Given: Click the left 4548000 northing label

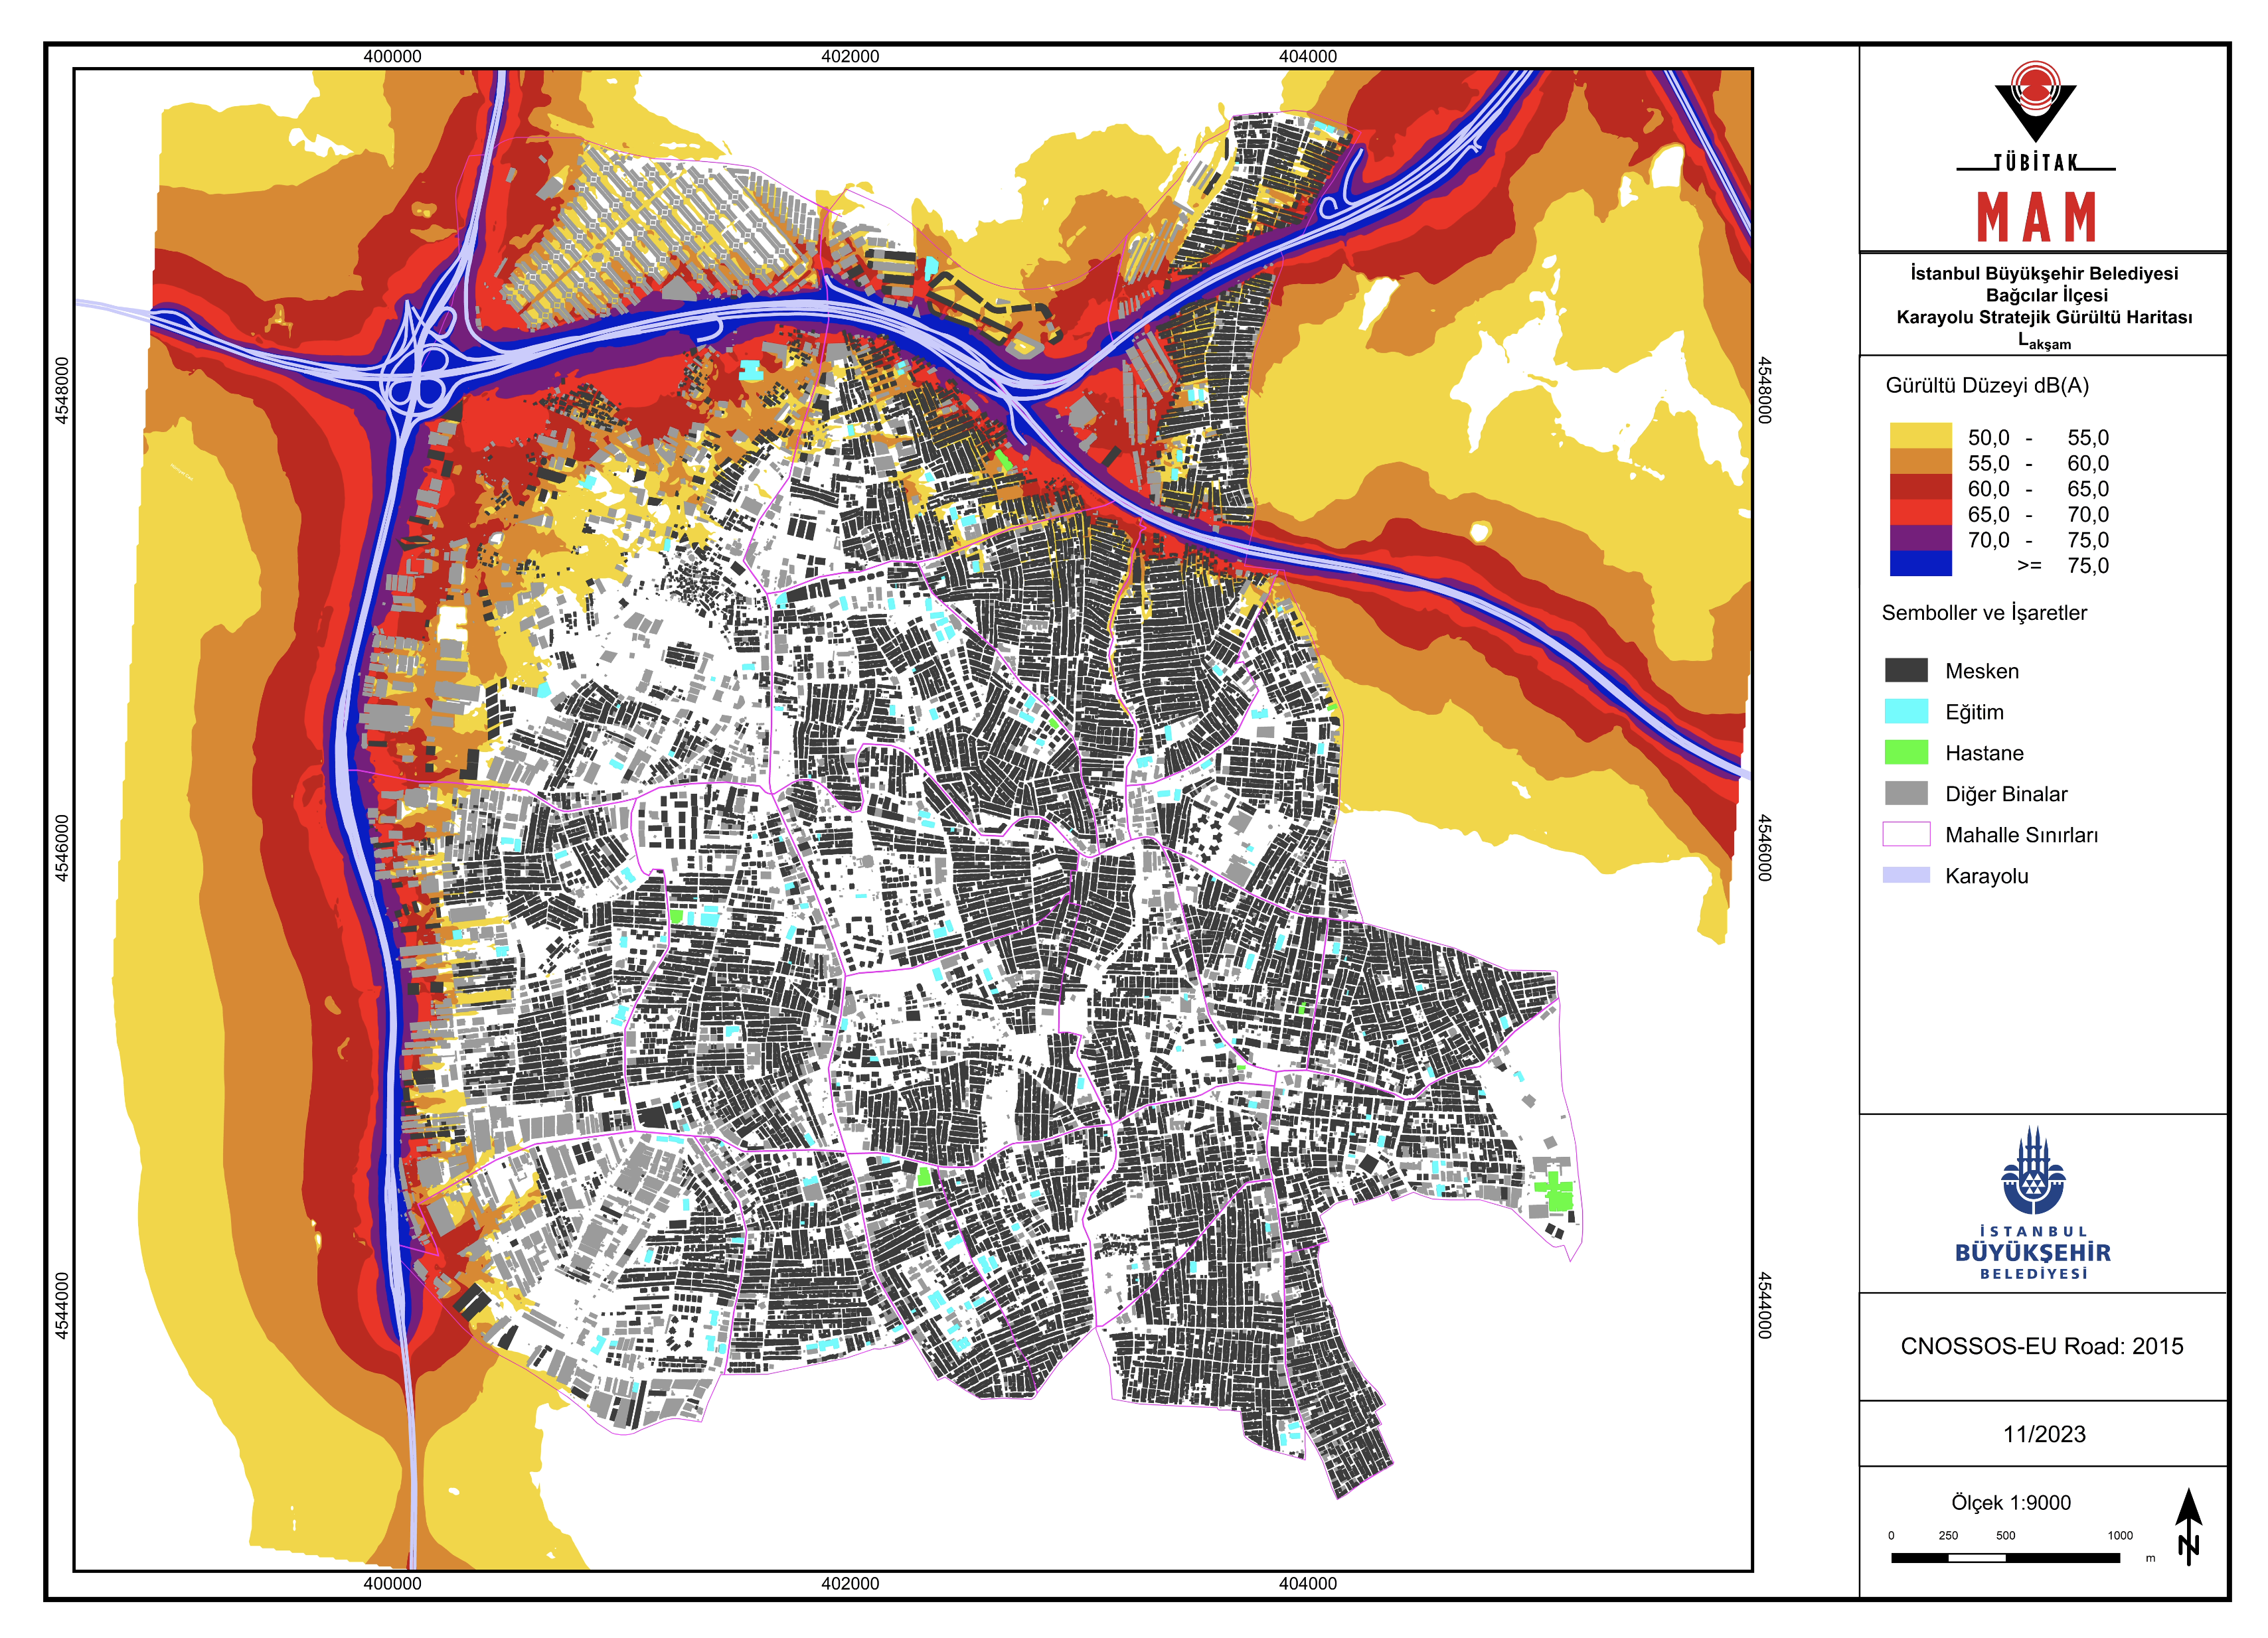Looking at the screenshot, I should pos(62,391).
